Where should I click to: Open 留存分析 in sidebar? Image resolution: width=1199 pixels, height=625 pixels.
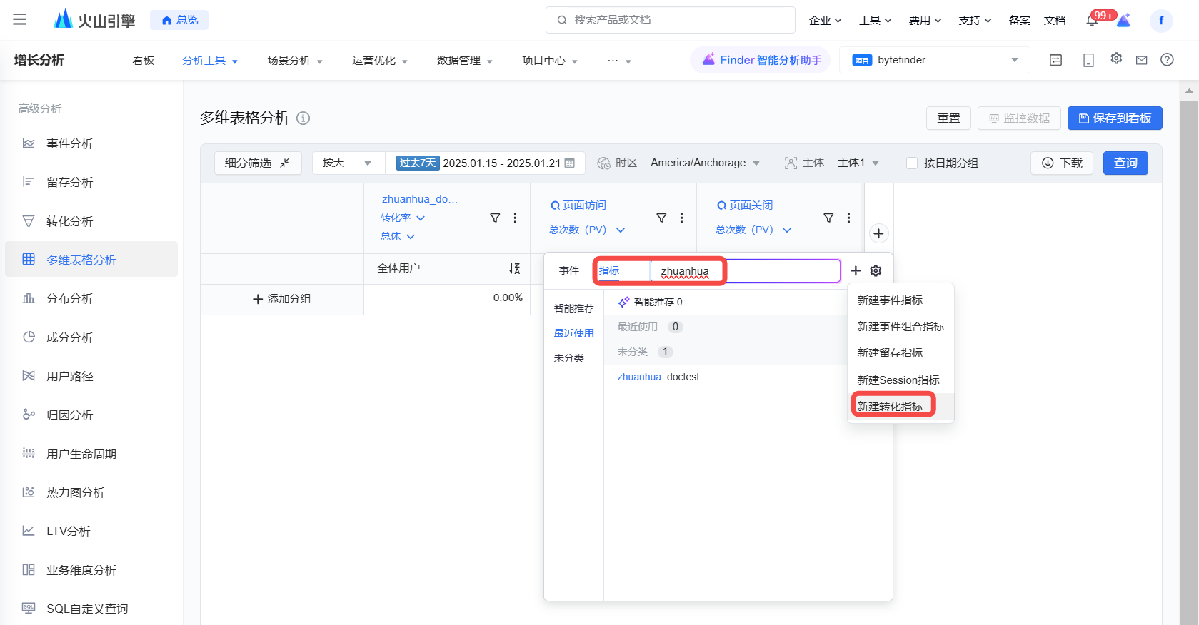(x=91, y=182)
